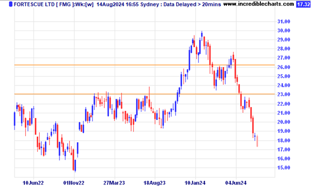The image size is (311, 188).
Task: Click the 24.00 price axis label
Action: point(284,86)
